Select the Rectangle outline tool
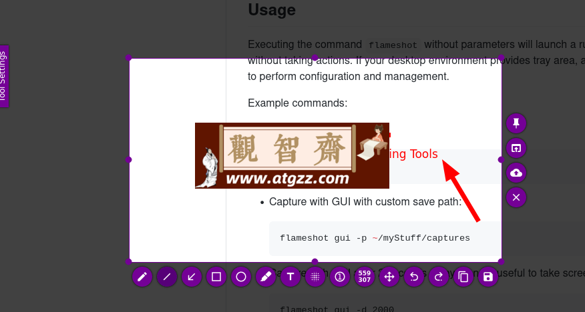Viewport: 585px width, 312px height. (216, 277)
